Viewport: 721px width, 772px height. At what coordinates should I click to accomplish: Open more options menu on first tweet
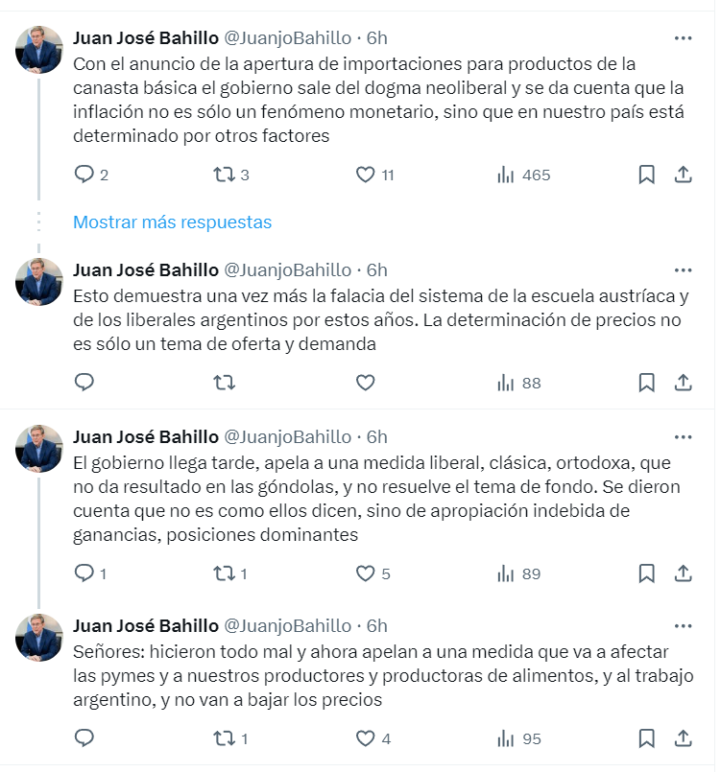683,38
